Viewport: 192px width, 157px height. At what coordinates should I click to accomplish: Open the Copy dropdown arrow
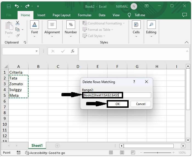(22, 30)
